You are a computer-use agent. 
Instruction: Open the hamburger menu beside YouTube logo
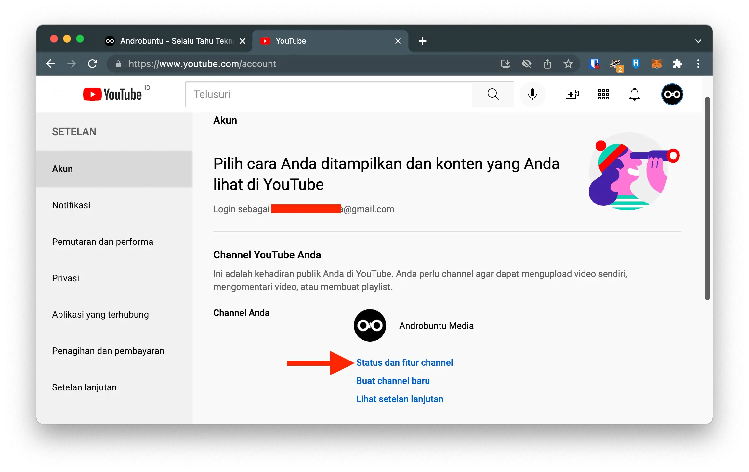[x=60, y=94]
